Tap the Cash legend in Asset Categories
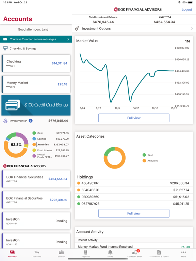 tap(148, 155)
